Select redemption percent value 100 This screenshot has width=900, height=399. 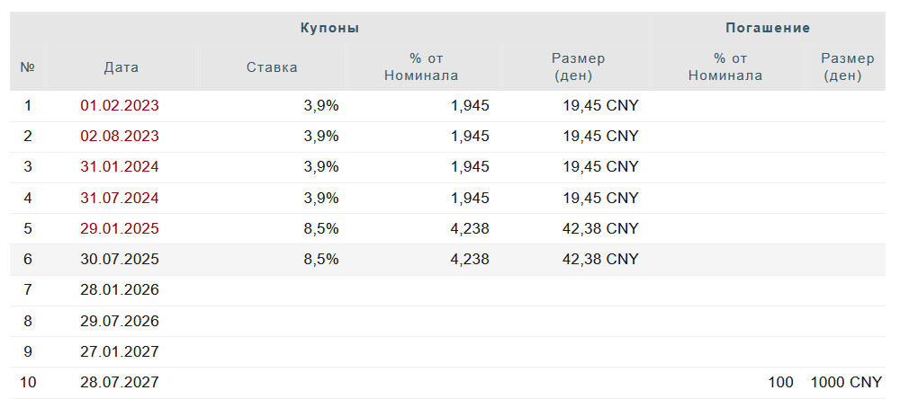(780, 382)
